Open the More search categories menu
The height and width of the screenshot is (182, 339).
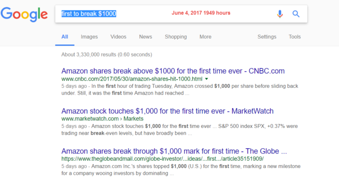[x=205, y=37]
